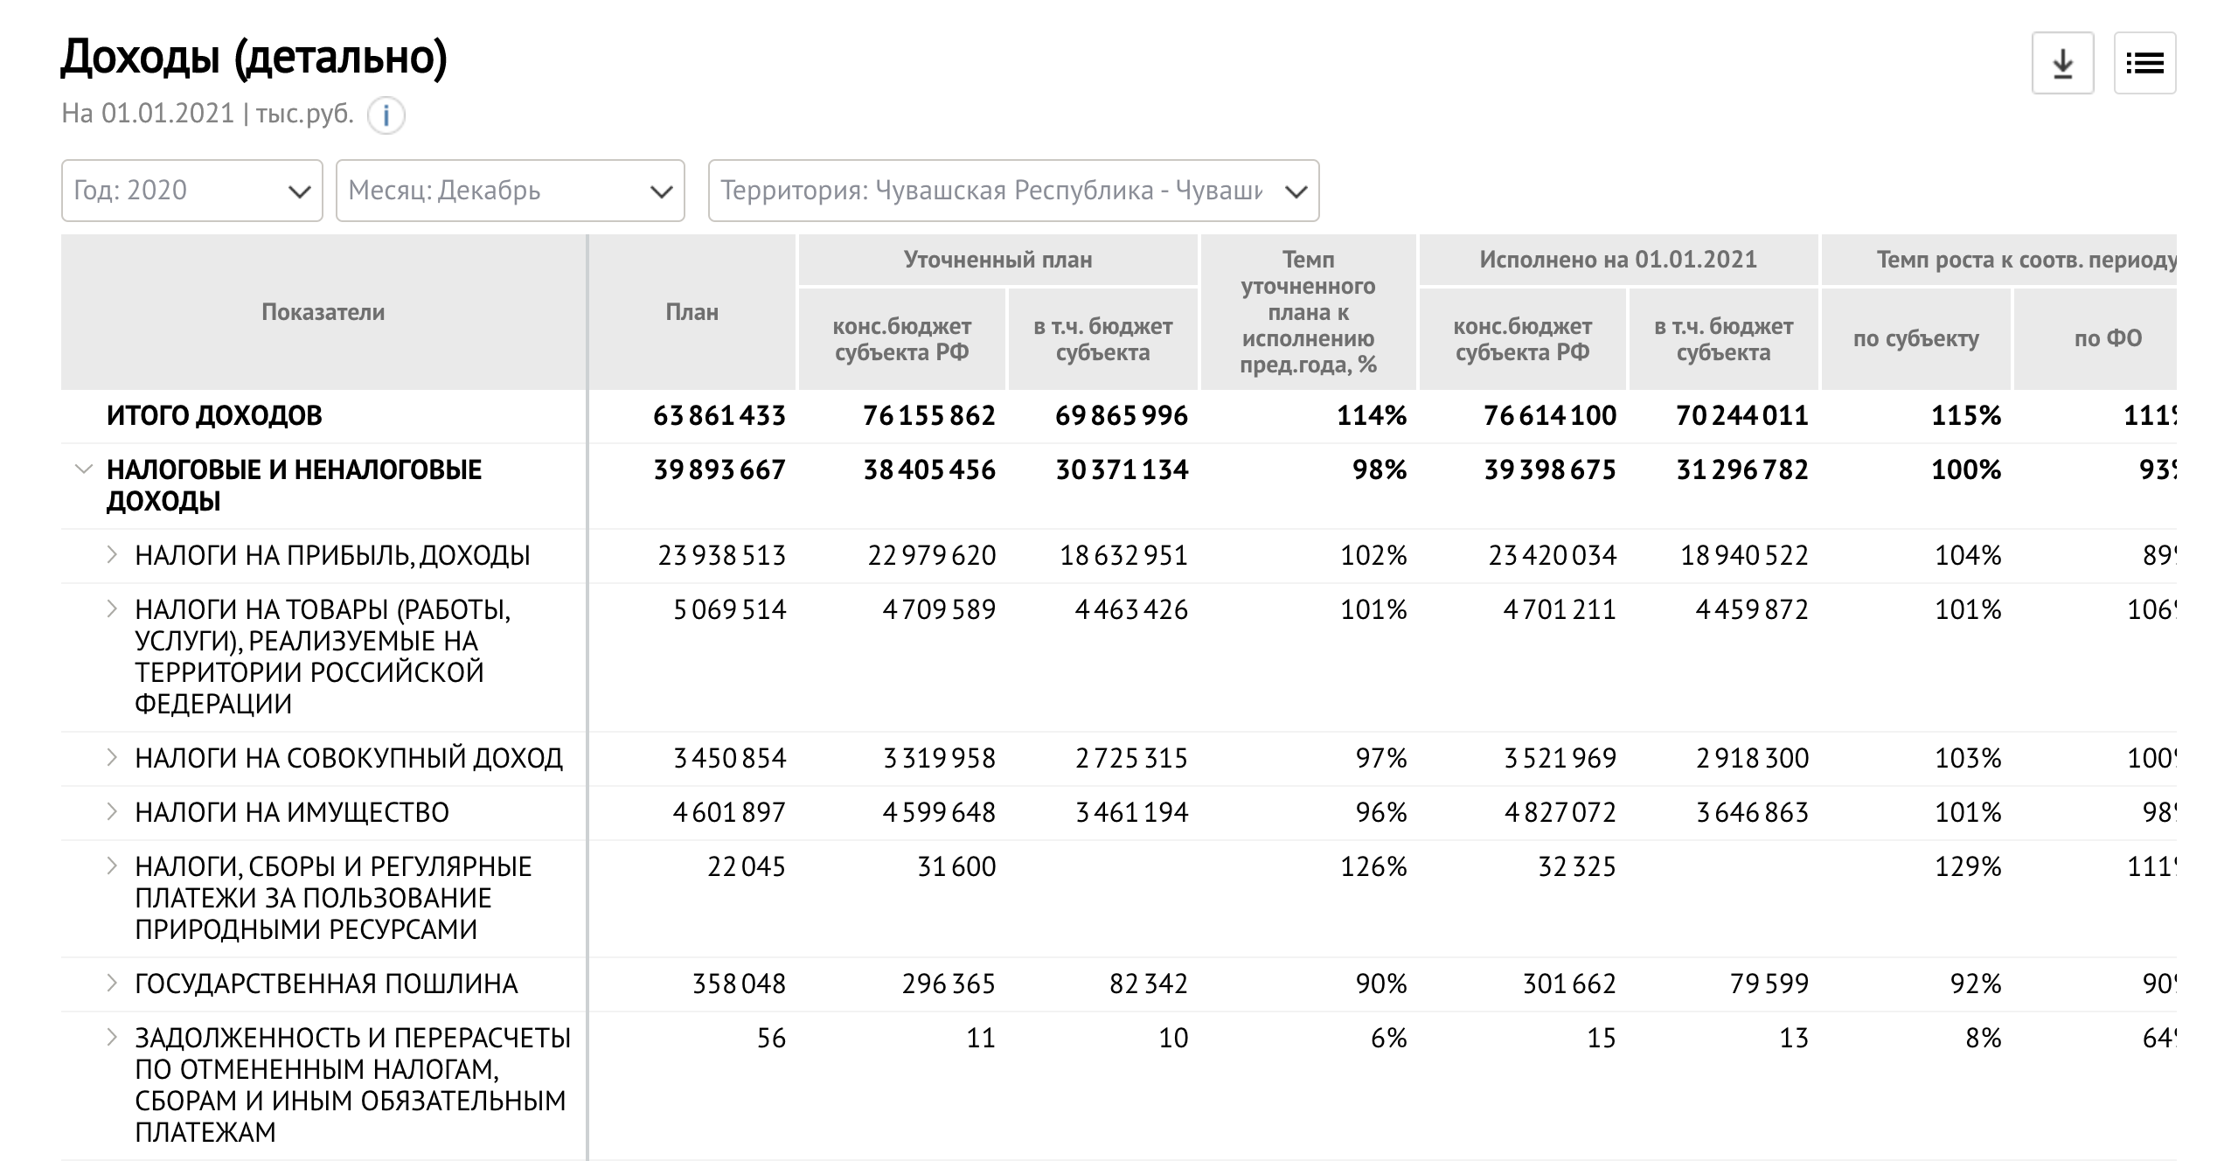Click value 76 614 100
This screenshot has width=2238, height=1161.
[1550, 415]
